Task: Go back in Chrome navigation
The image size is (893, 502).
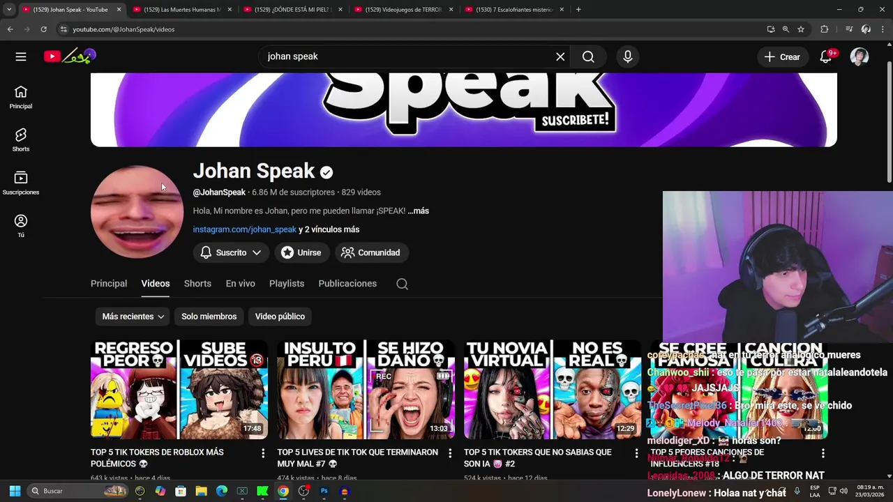Action: point(10,29)
